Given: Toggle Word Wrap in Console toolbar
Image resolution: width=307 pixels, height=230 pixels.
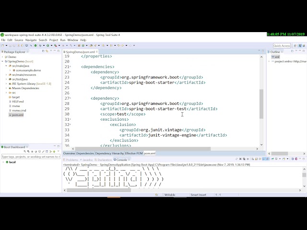Looking at the screenshot, I should tap(260, 159).
